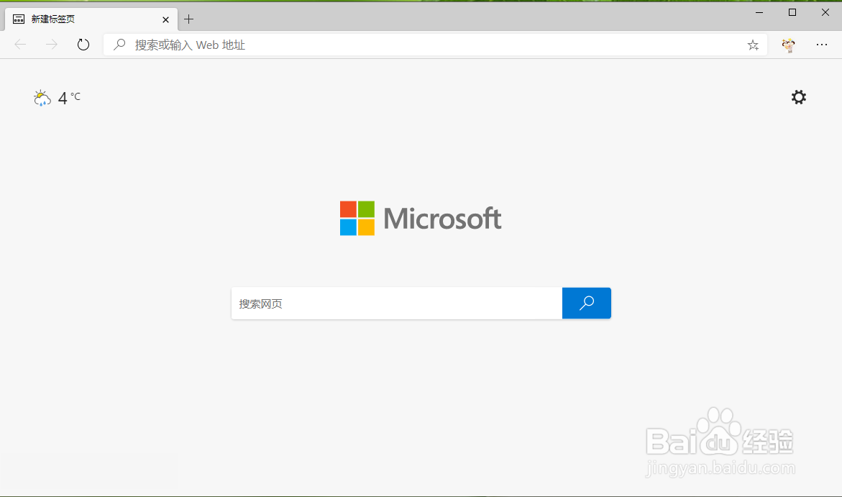Screen dimensions: 842x497
Task: Add page to favorites with star icon
Action: [753, 45]
